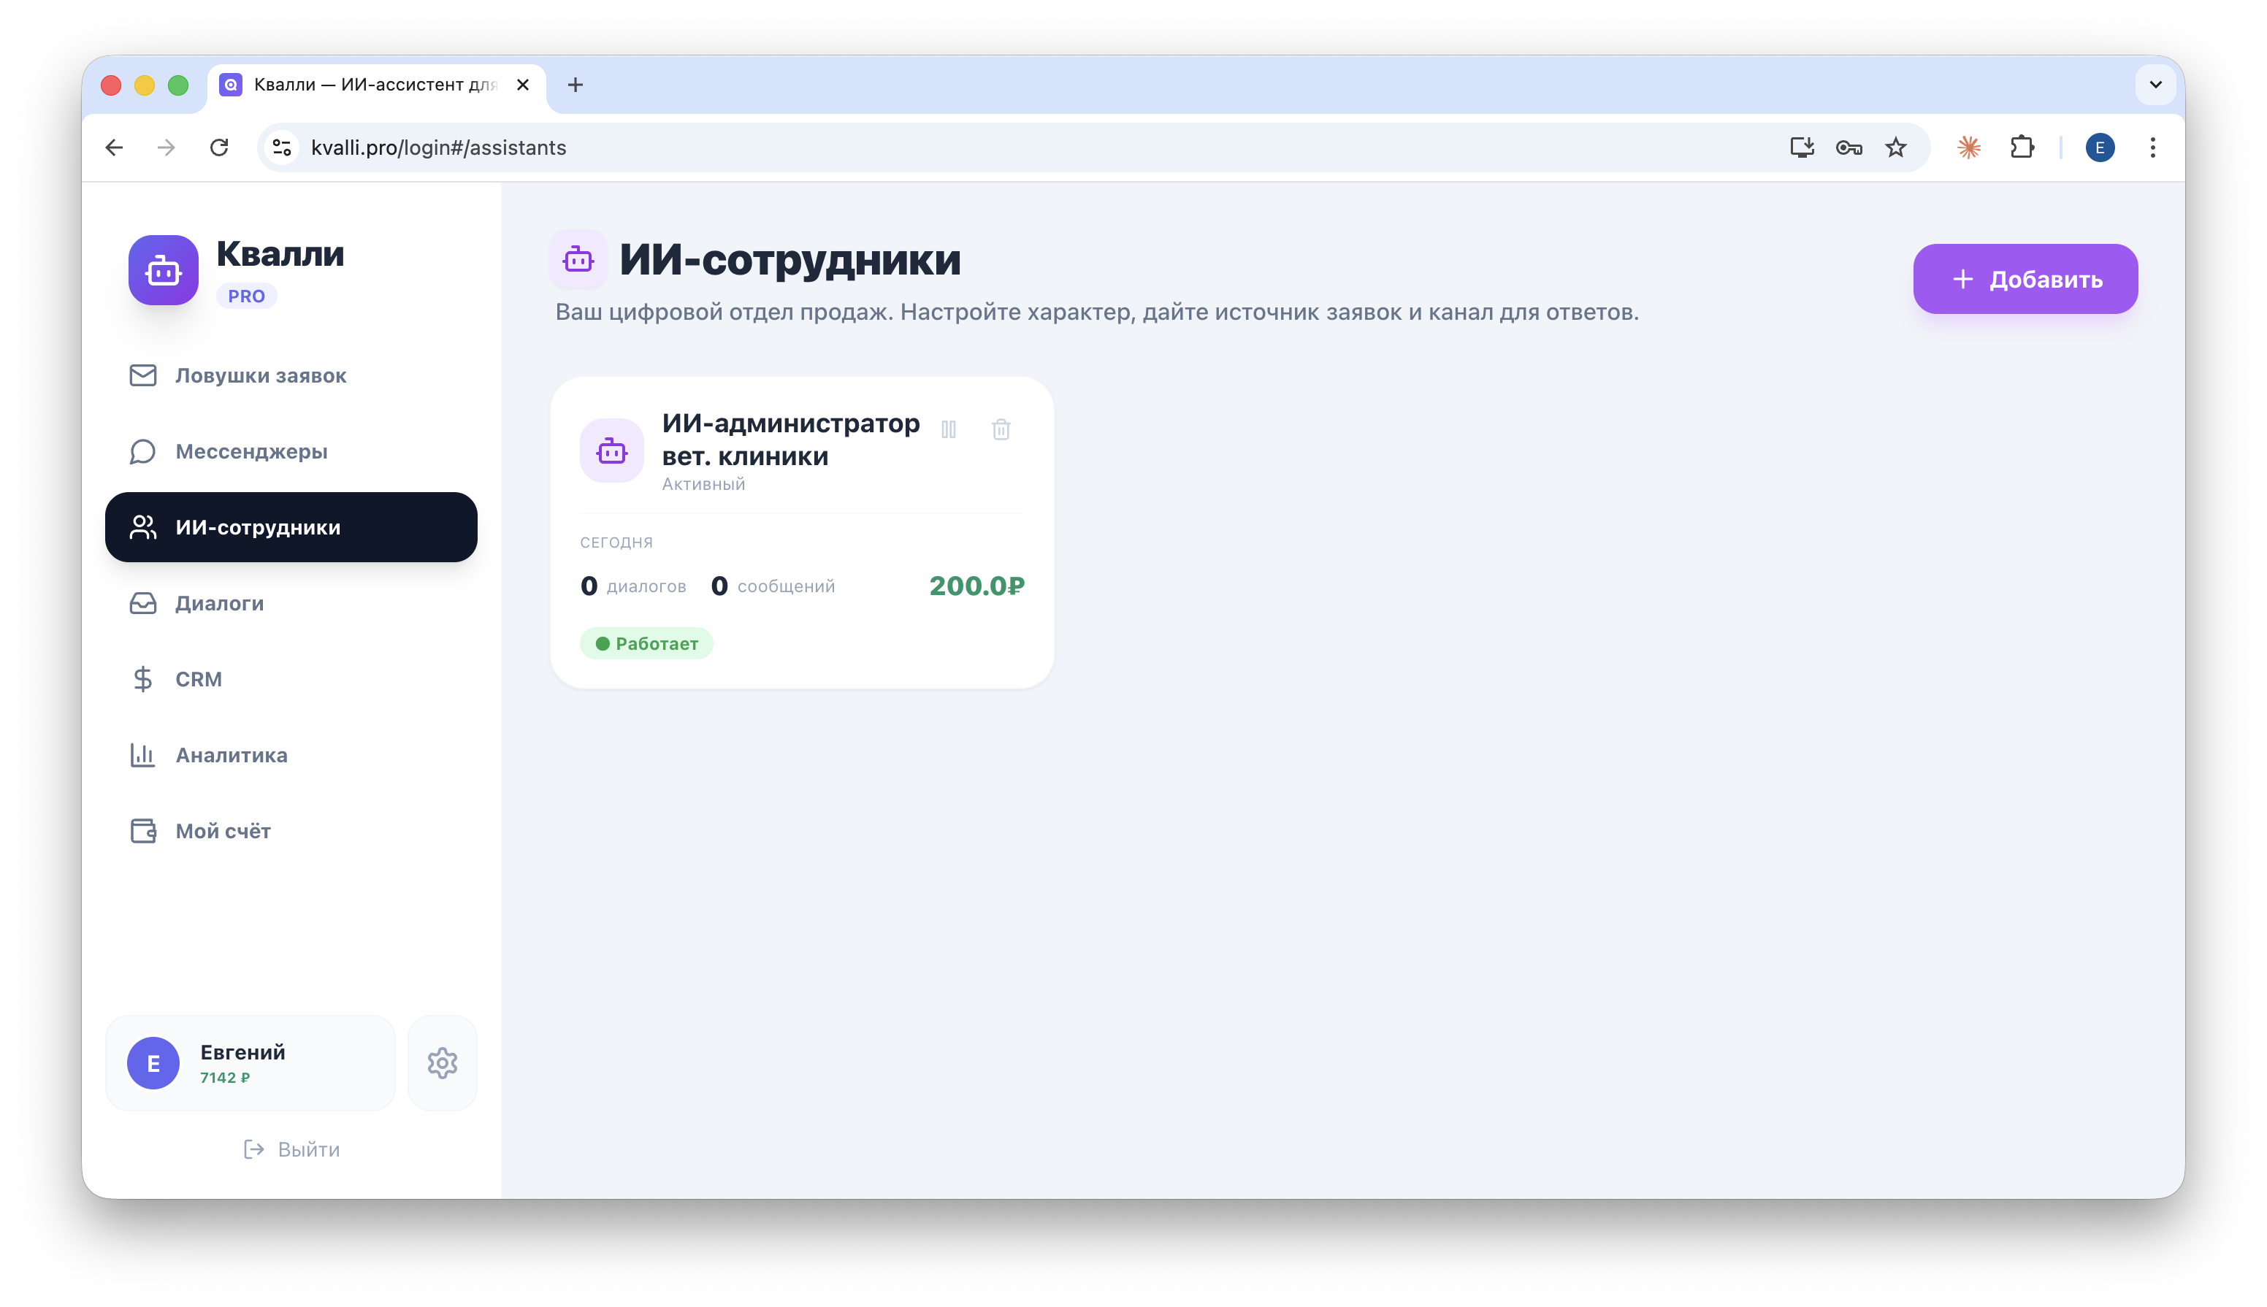The image size is (2267, 1307).
Task: Open CRM via the dollar sign icon
Action: click(144, 678)
